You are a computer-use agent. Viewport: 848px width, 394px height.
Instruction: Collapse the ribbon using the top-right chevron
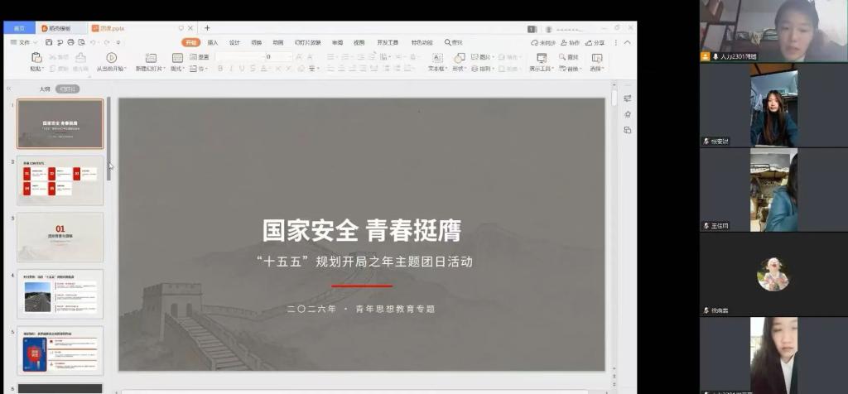click(x=627, y=42)
